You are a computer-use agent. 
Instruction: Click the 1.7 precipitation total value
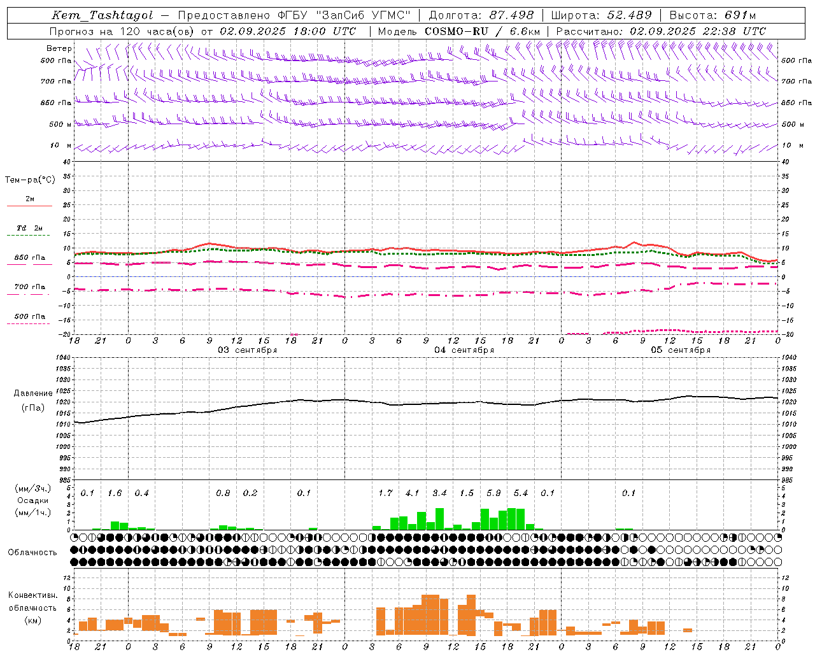[x=385, y=493]
